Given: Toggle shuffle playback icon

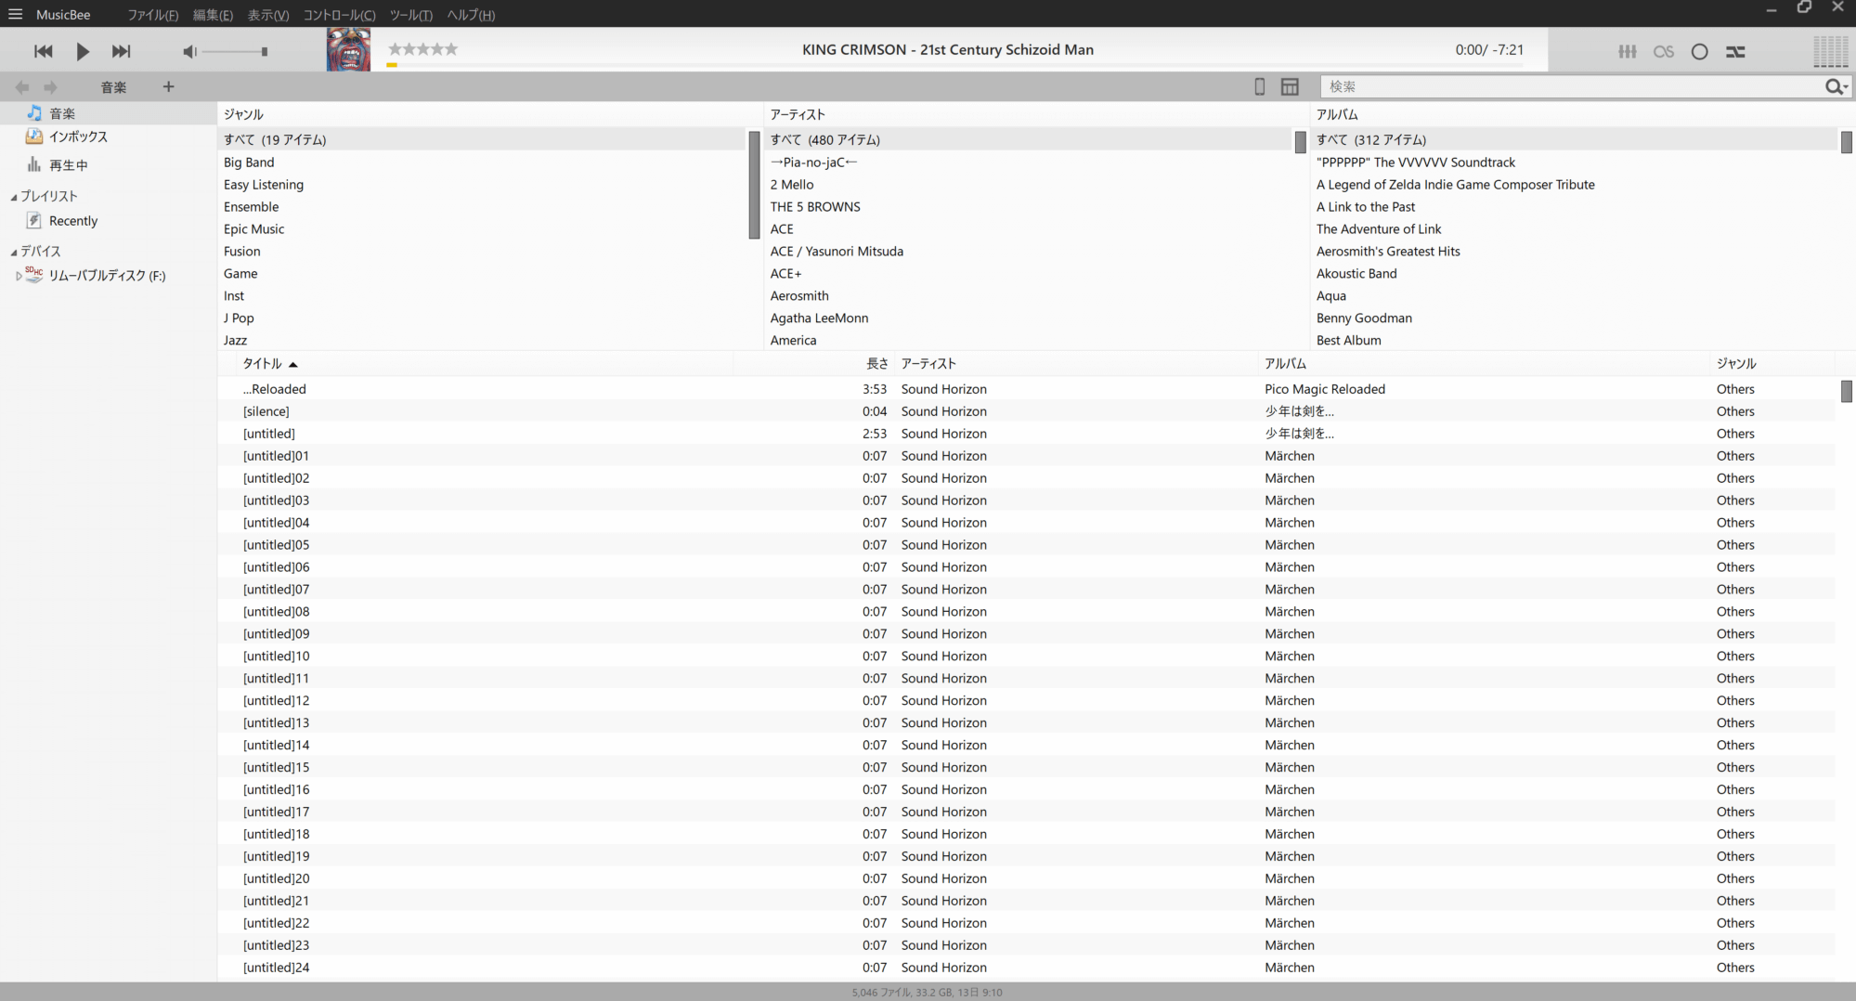Looking at the screenshot, I should point(1735,52).
